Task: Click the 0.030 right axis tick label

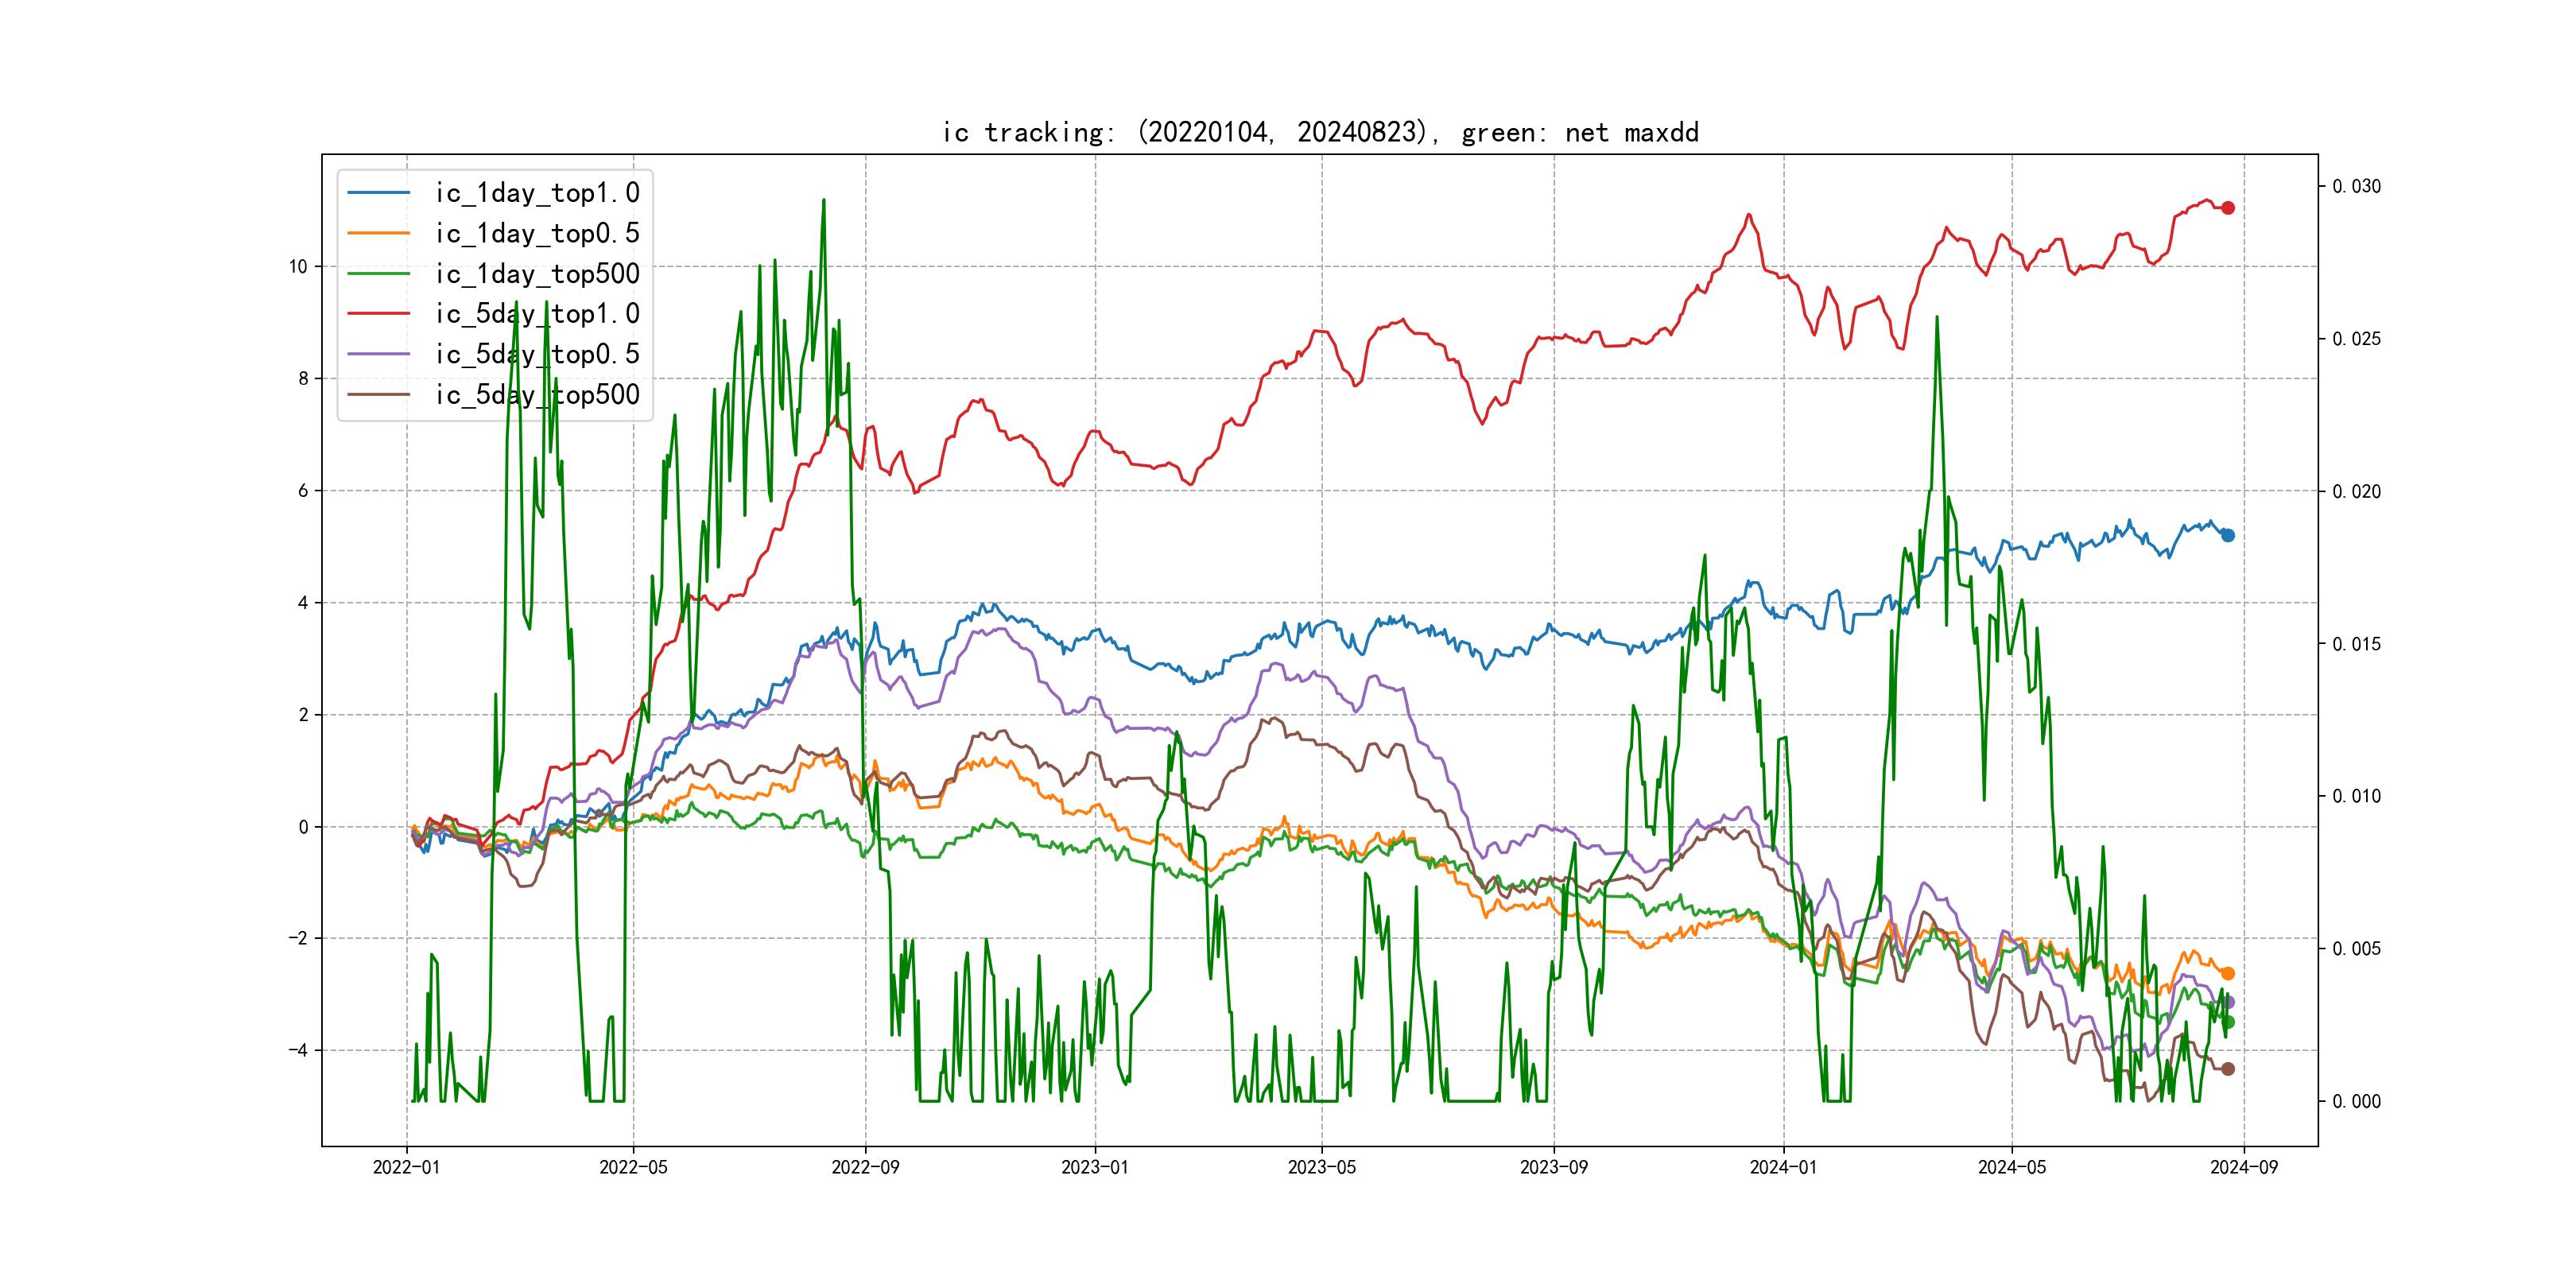Action: click(2356, 186)
